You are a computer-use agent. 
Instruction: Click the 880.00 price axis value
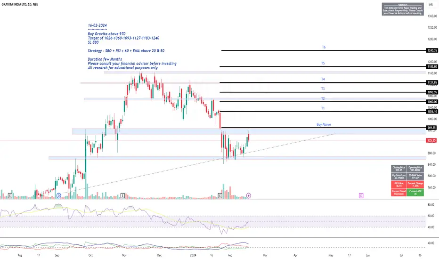pos(432,153)
